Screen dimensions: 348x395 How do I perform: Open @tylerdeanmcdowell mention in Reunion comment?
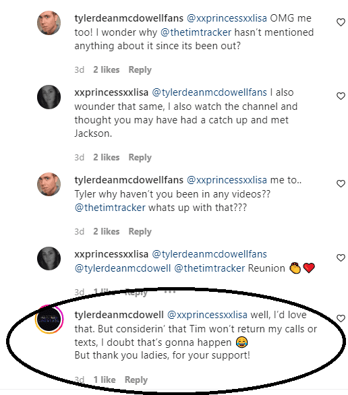pyautogui.click(x=123, y=268)
